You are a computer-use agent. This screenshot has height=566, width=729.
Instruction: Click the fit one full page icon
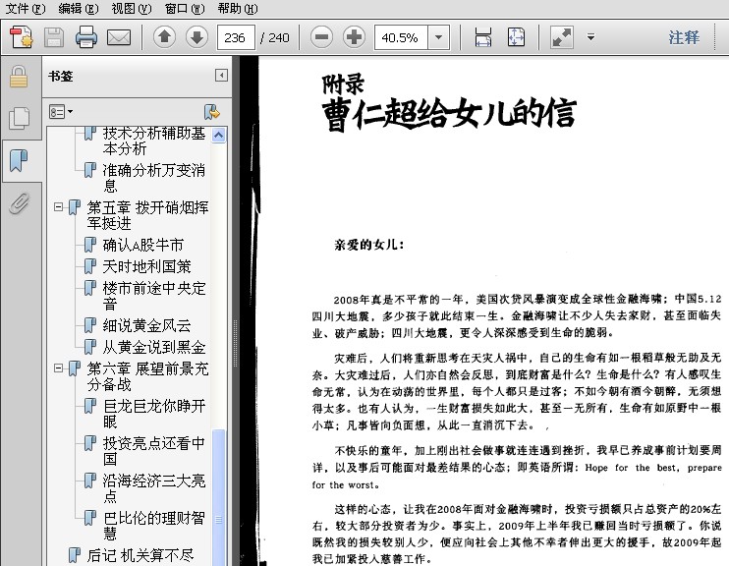tap(516, 37)
